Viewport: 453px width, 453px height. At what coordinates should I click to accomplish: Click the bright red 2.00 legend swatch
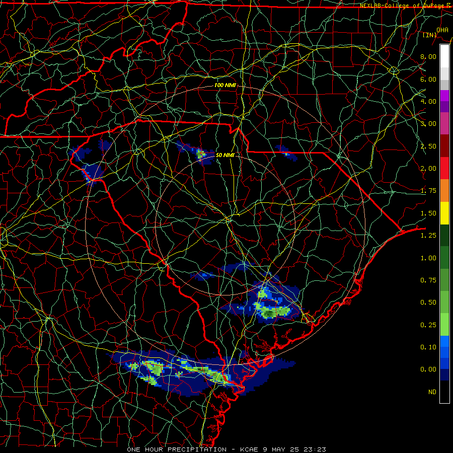coord(444,168)
